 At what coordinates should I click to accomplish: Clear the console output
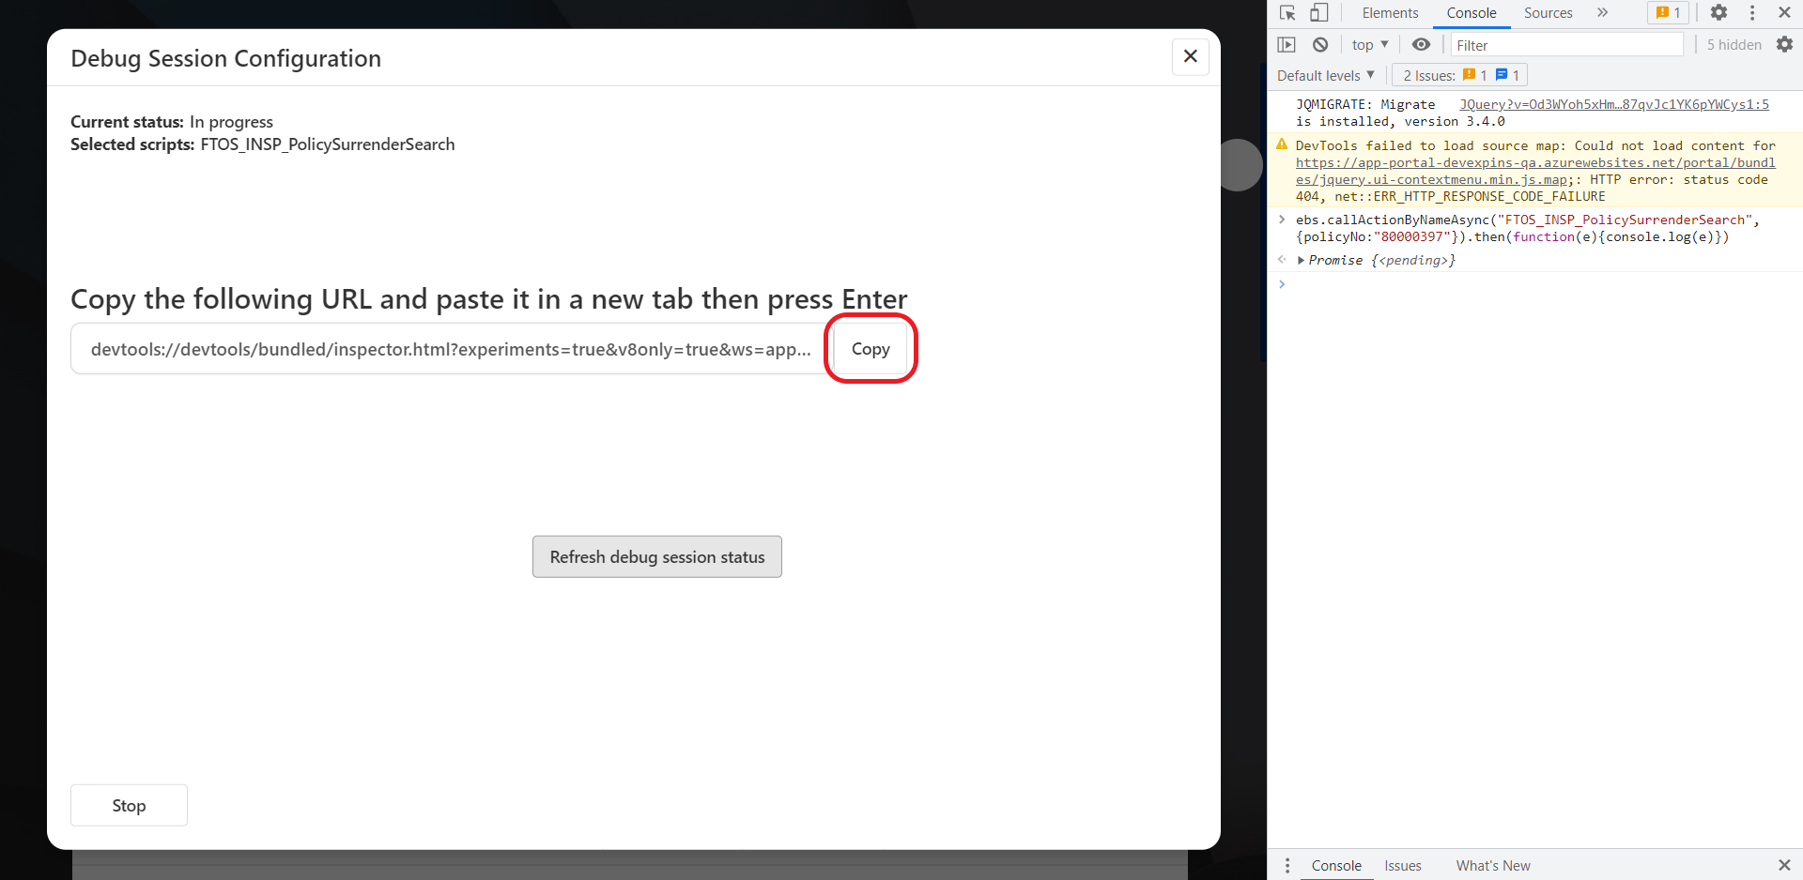point(1320,45)
